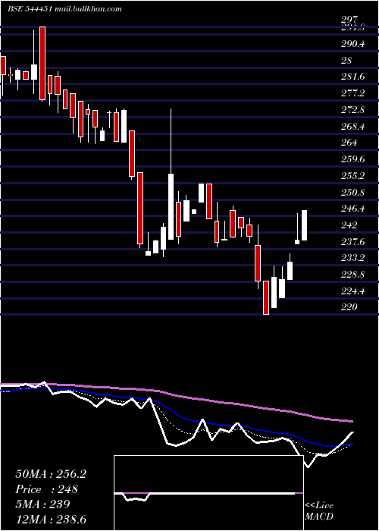
Task: Select the 5MA : 239 readout
Action: (42, 504)
